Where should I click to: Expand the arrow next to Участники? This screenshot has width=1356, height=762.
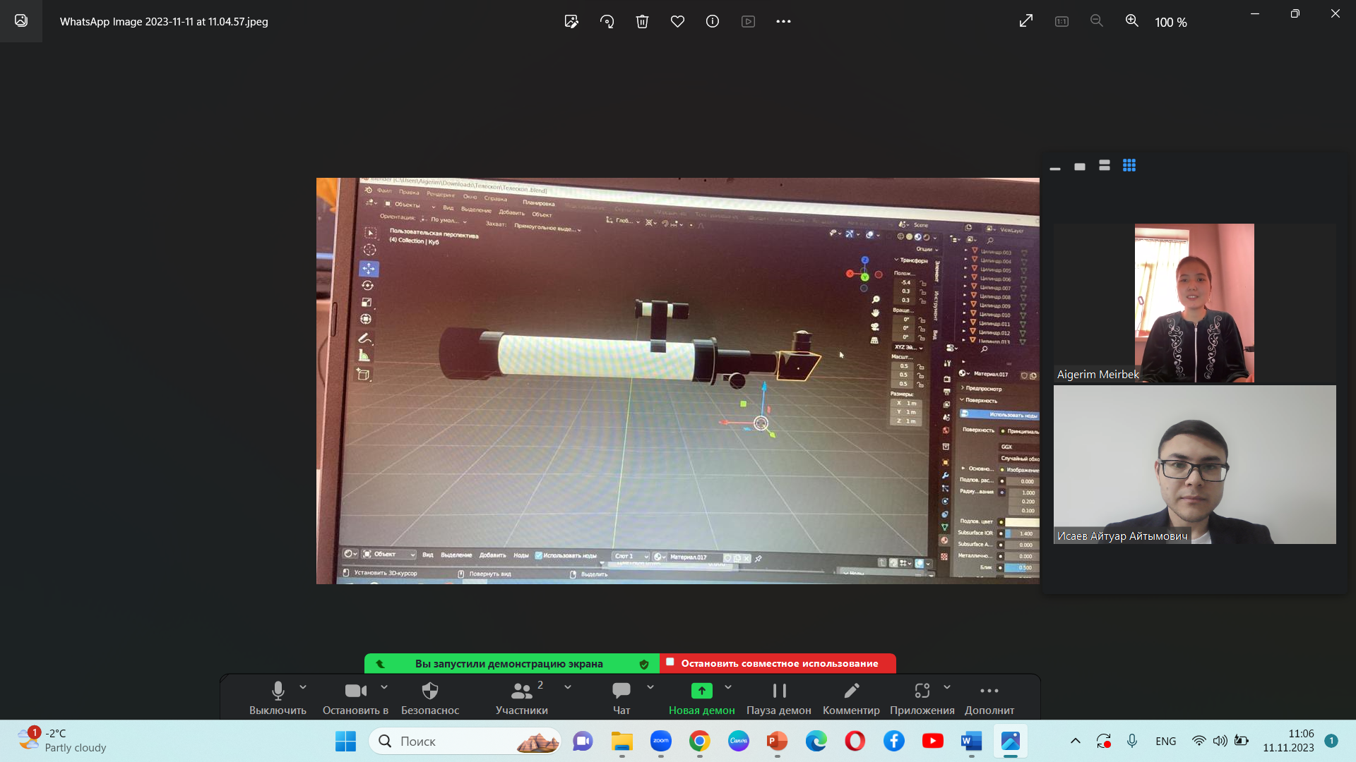pyautogui.click(x=568, y=687)
